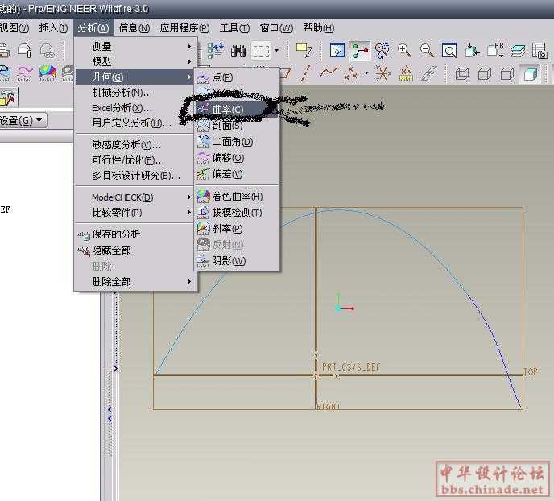Click the curve display icon
This screenshot has width=554, height=501.
click(x=329, y=73)
